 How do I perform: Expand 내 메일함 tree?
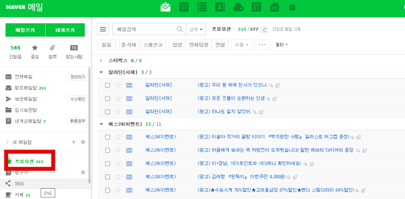pyautogui.click(x=8, y=142)
